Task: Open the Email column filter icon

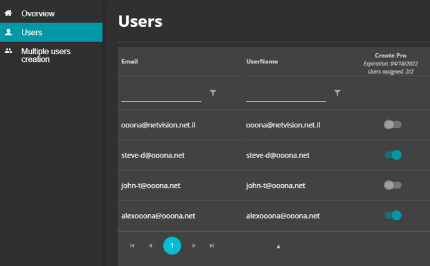Action: 213,93
